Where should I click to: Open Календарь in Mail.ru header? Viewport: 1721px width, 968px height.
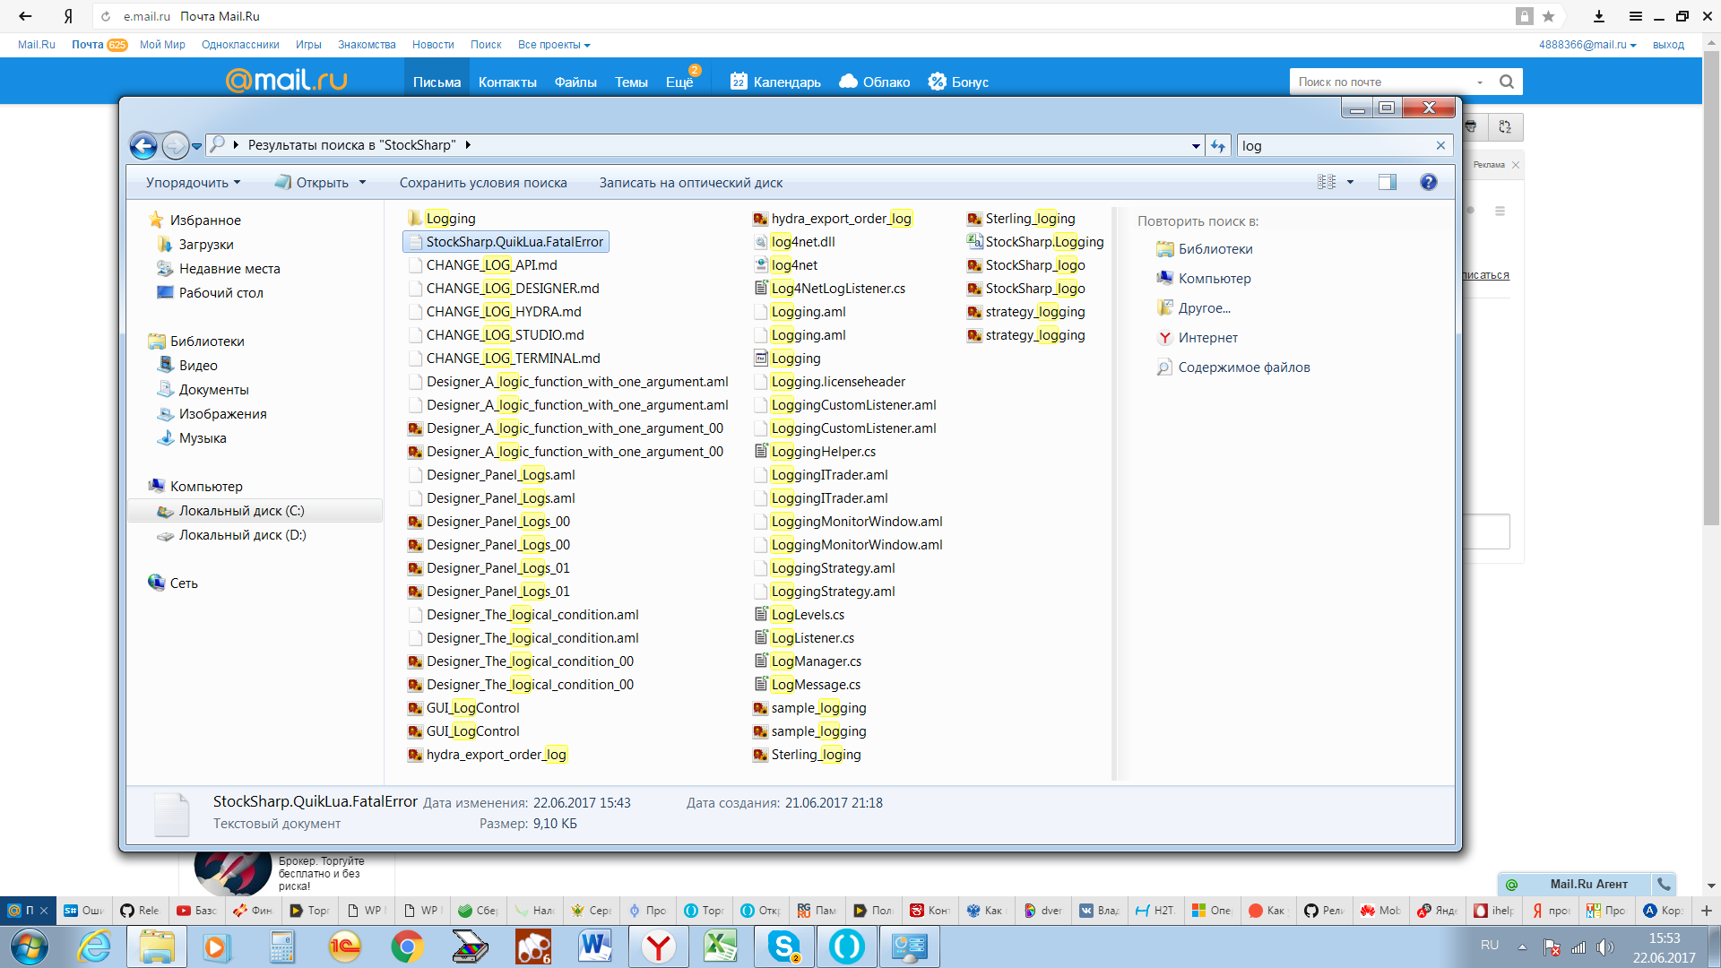click(x=775, y=82)
